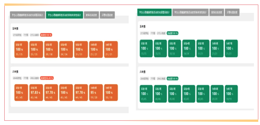Viewport: 260px width, 125px height.
Task: Click the orange 97.83% 实验2班 card
Action: tap(36, 93)
